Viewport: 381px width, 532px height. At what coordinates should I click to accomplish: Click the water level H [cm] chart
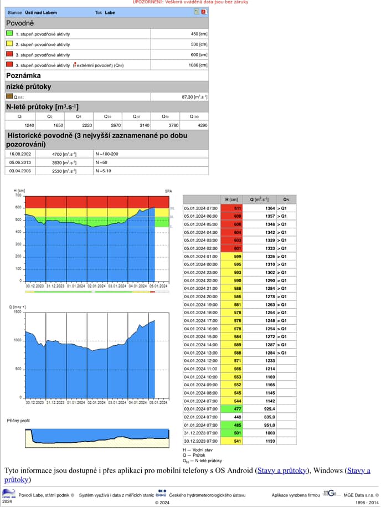91,238
